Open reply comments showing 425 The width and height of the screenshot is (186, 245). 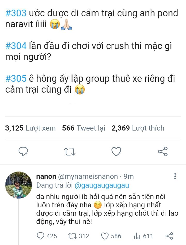pyautogui.click(x=47, y=236)
